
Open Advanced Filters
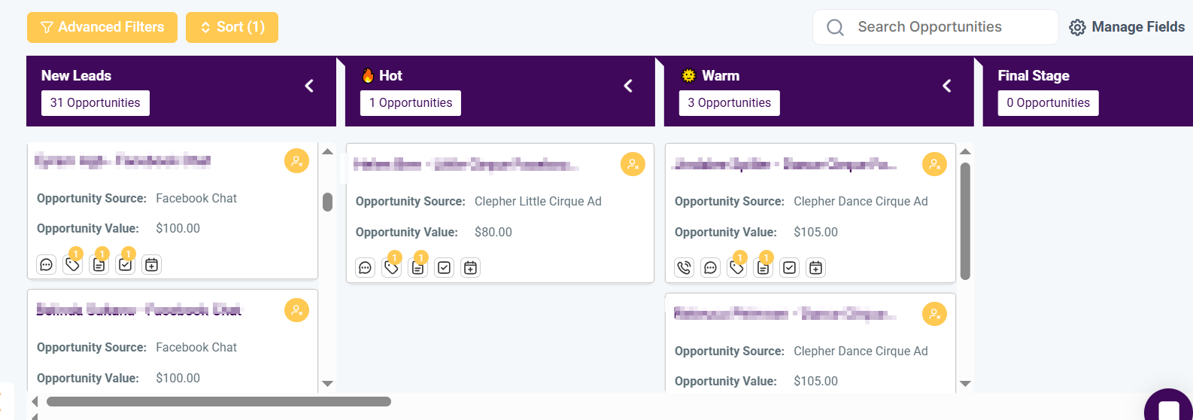[x=102, y=27]
